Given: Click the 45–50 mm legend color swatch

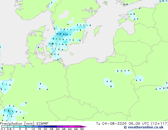Looking at the screenshot, I should [x=78, y=127].
